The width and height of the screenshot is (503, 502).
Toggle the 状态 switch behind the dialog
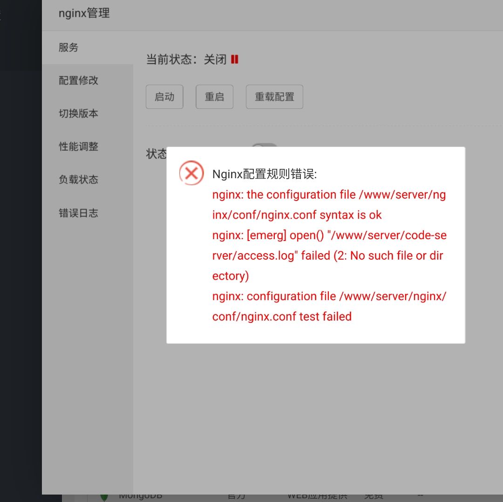coord(264,145)
